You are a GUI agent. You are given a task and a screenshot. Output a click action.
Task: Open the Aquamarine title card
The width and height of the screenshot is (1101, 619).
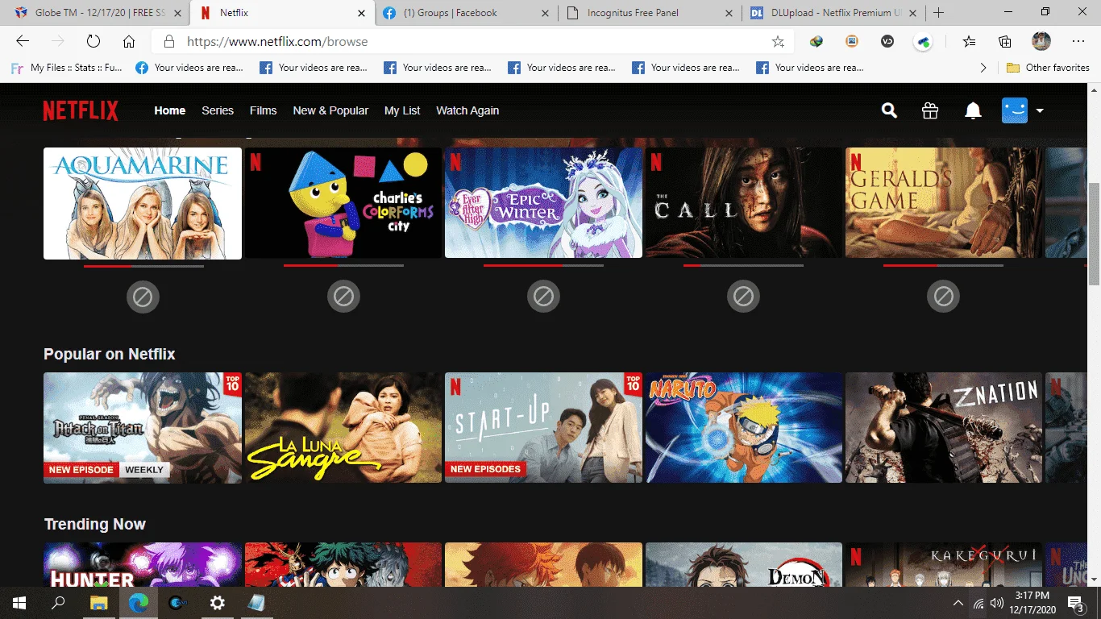143,203
